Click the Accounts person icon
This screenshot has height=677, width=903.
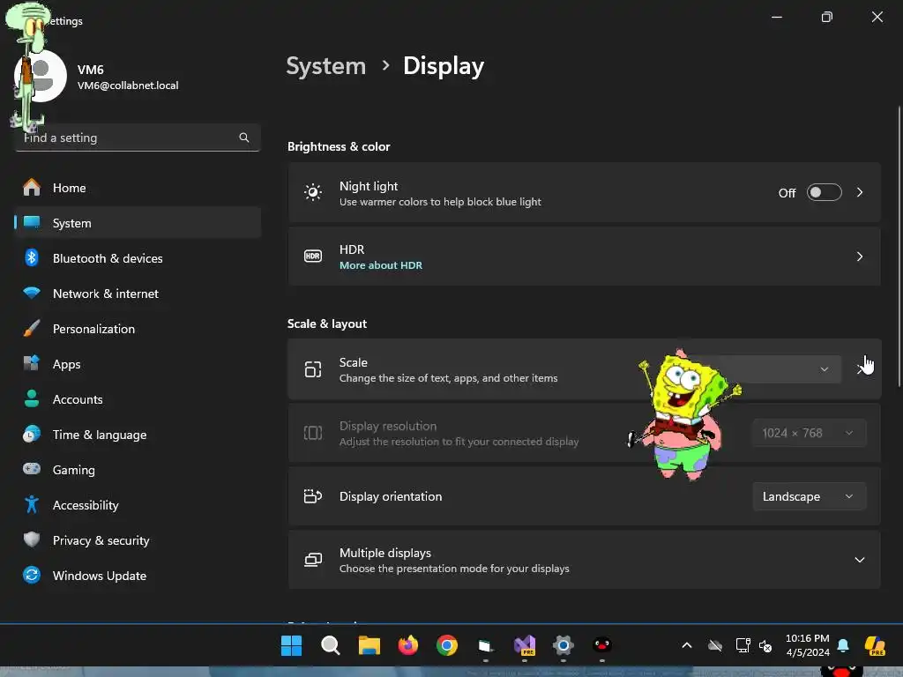[x=32, y=398]
